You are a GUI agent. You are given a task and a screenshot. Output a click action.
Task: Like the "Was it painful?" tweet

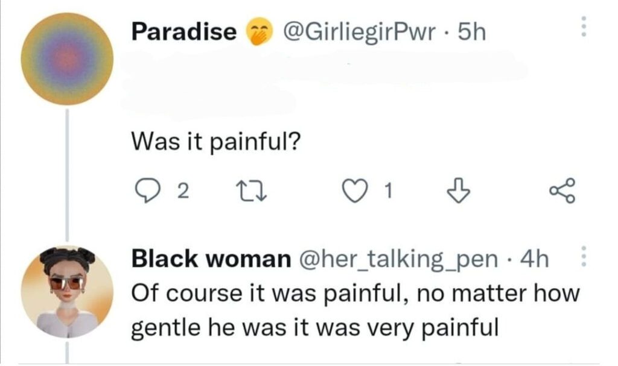[353, 191]
